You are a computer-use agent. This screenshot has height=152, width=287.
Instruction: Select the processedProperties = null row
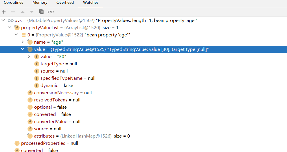(x=143, y=143)
